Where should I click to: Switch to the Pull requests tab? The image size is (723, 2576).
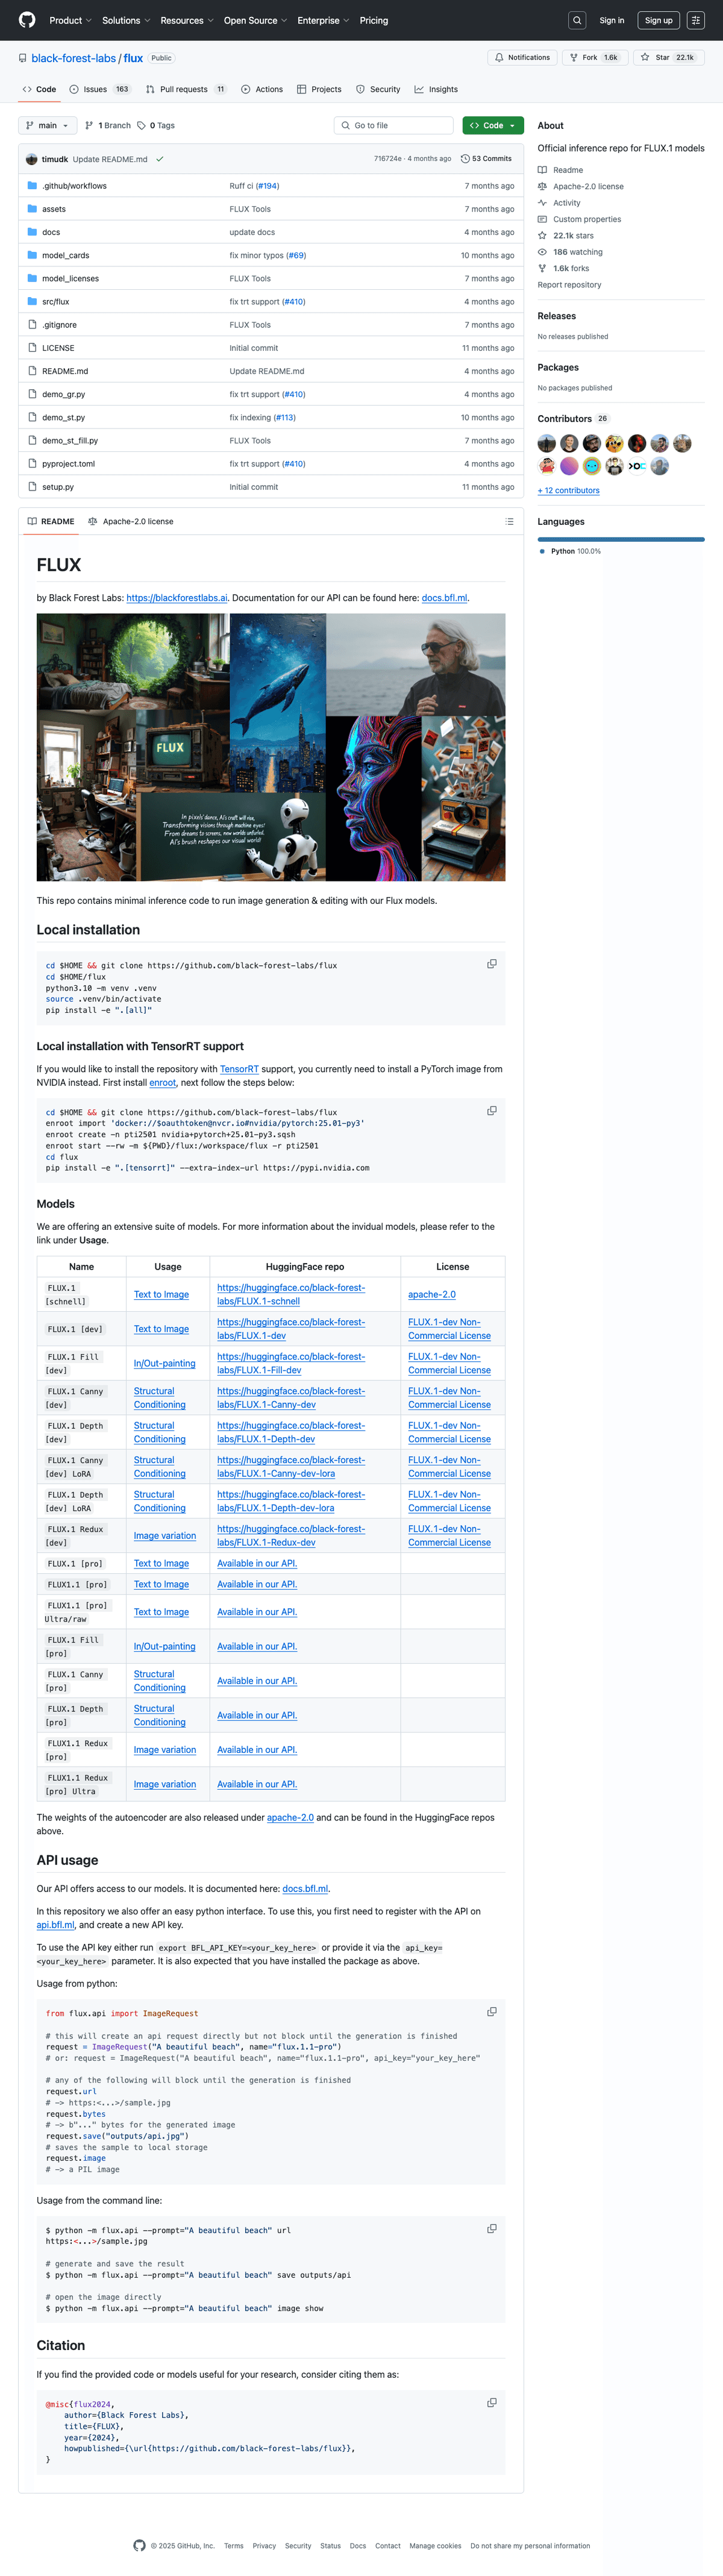pos(186,89)
